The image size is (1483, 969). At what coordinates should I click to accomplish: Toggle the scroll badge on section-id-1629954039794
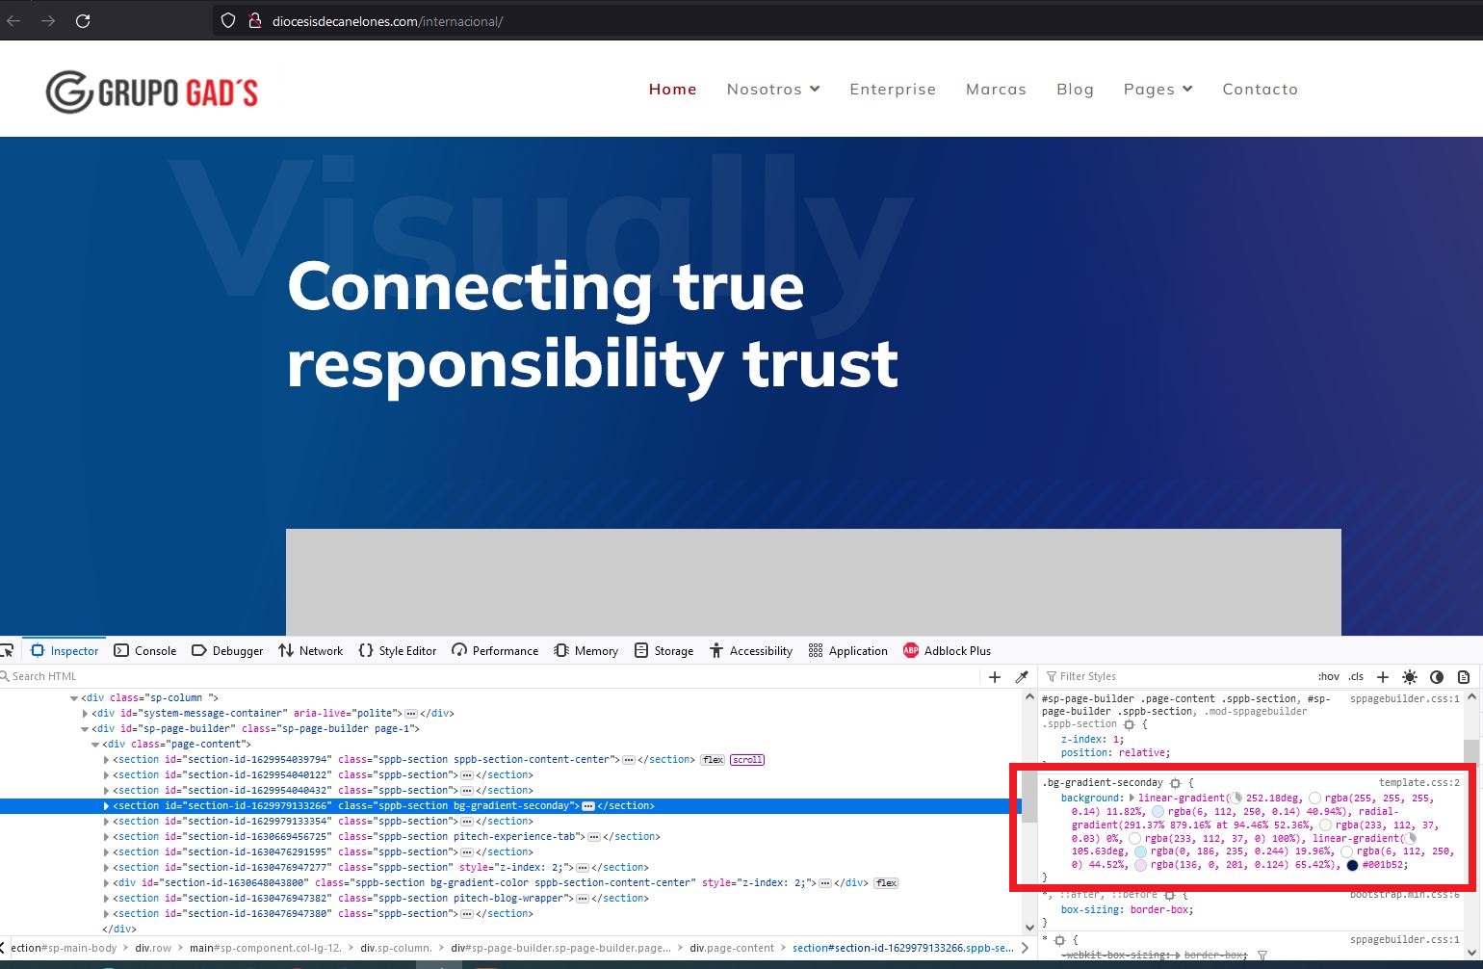(747, 760)
